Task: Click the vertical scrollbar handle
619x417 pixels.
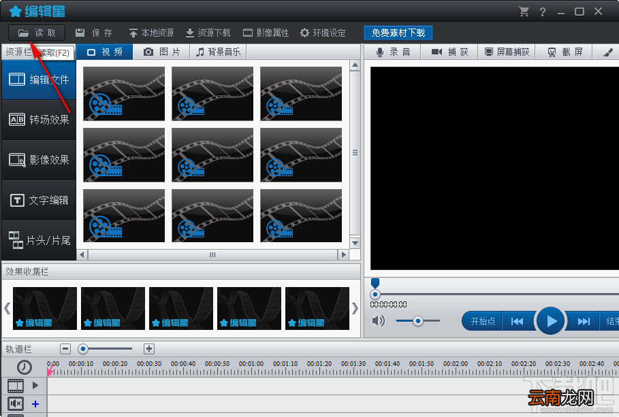Action: pos(355,152)
